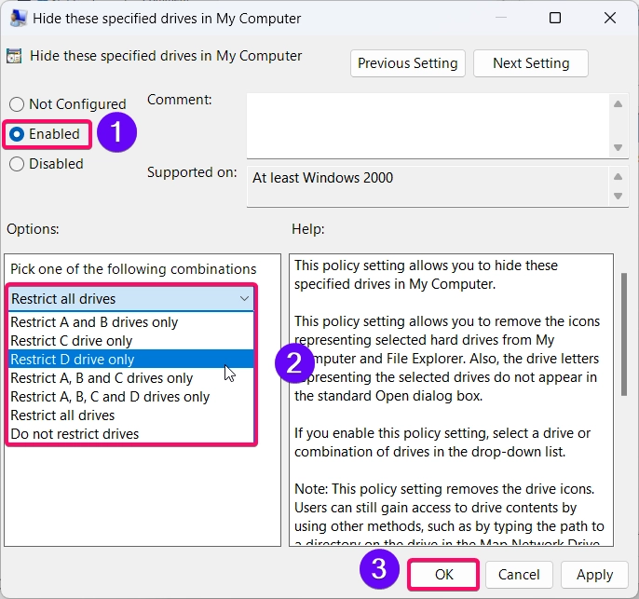
Task: Click Supported on box scroll up arrow
Action: (x=618, y=176)
